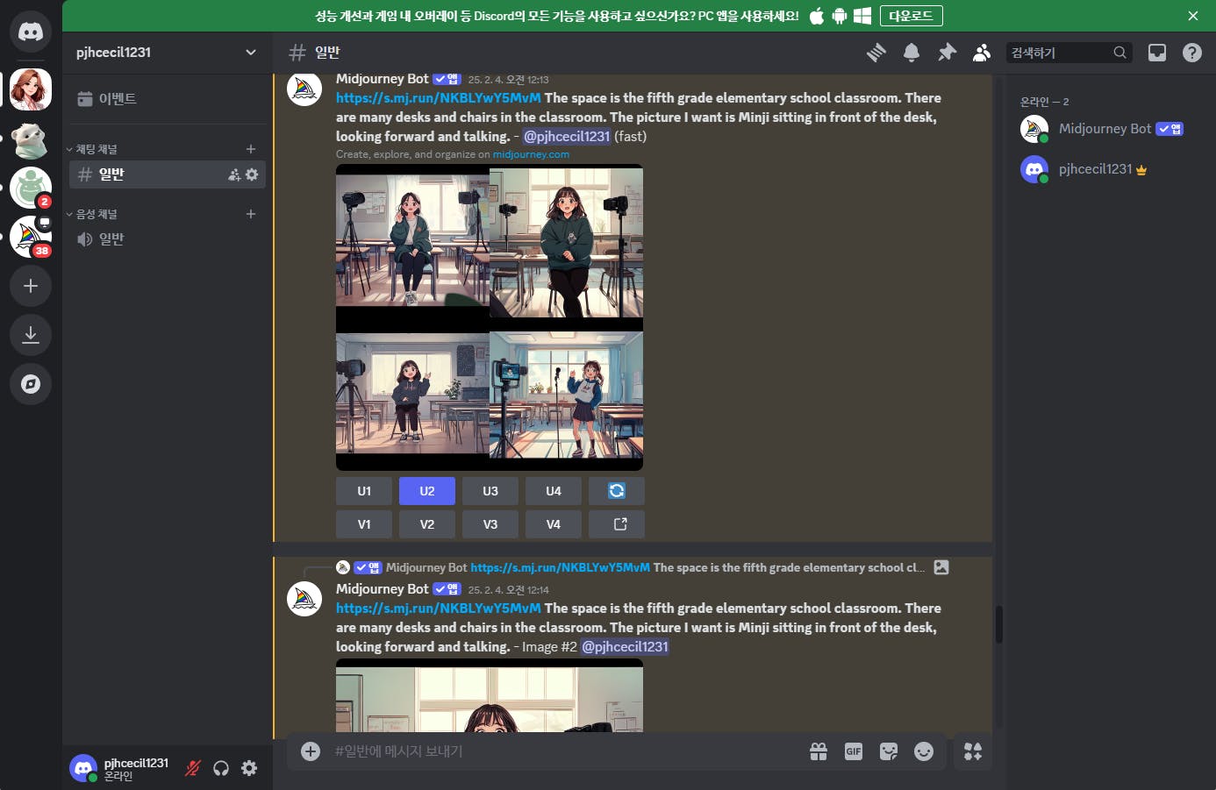Open the gift icon in message bar
1216x790 pixels.
pyautogui.click(x=819, y=751)
